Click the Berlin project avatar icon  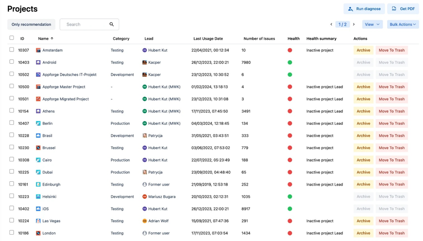38,123
